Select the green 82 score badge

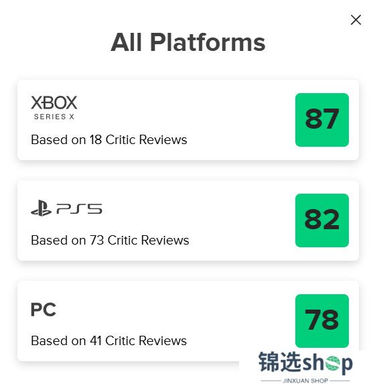[x=322, y=220]
